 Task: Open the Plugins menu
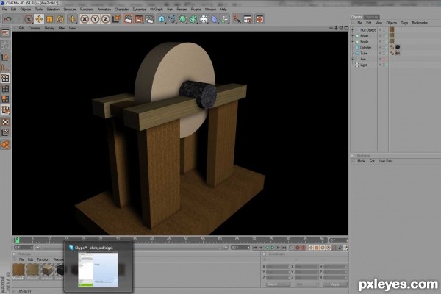196,10
